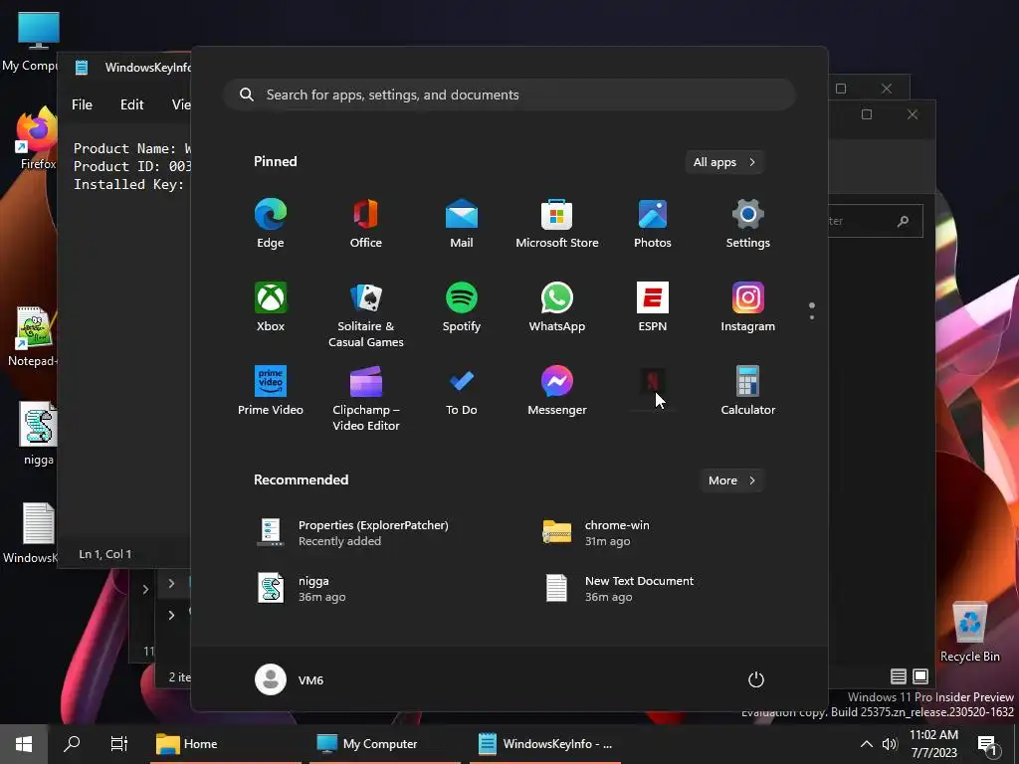Click the Explorer search magnifier icon
Viewport: 1019px width, 764px height.
[904, 222]
